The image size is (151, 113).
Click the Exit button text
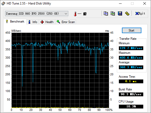142,14
